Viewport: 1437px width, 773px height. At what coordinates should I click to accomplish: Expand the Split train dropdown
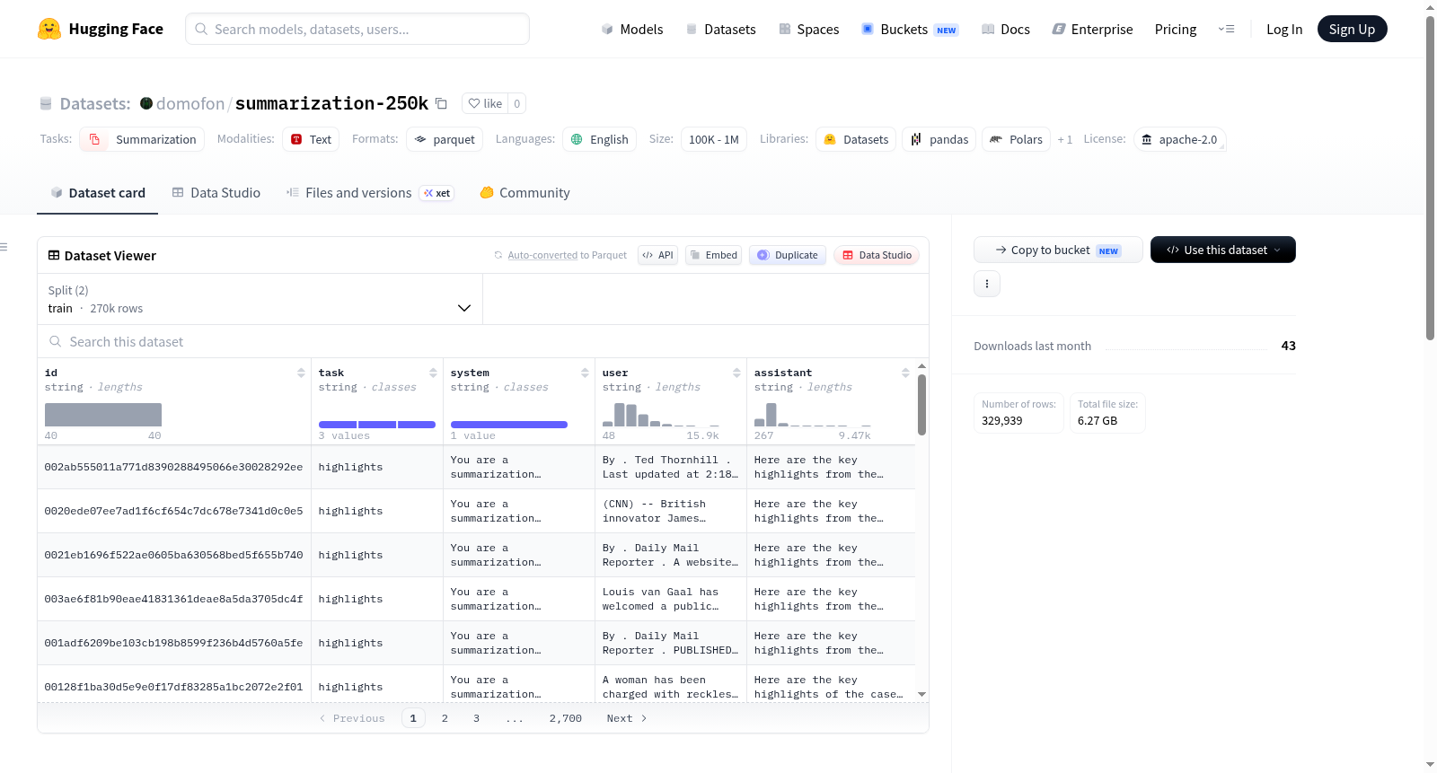coord(260,299)
